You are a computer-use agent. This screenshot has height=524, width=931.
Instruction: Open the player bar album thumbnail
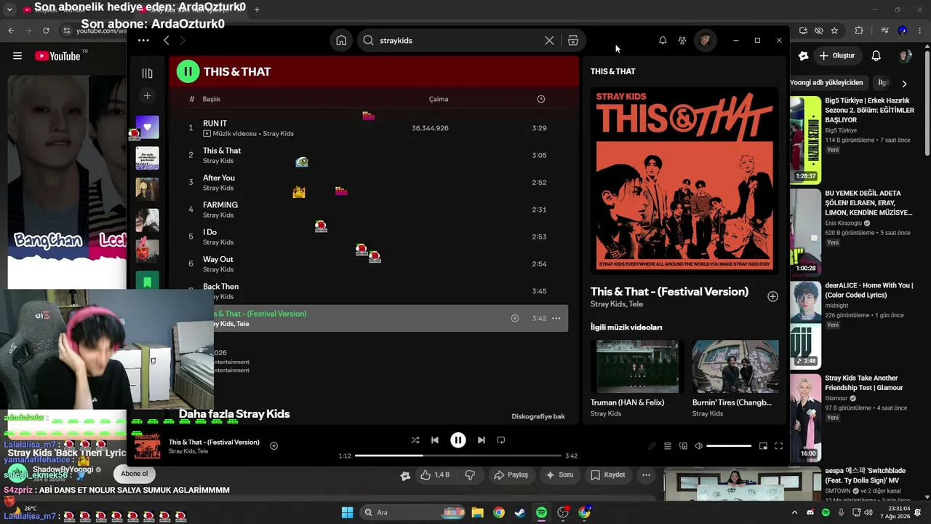click(x=148, y=446)
